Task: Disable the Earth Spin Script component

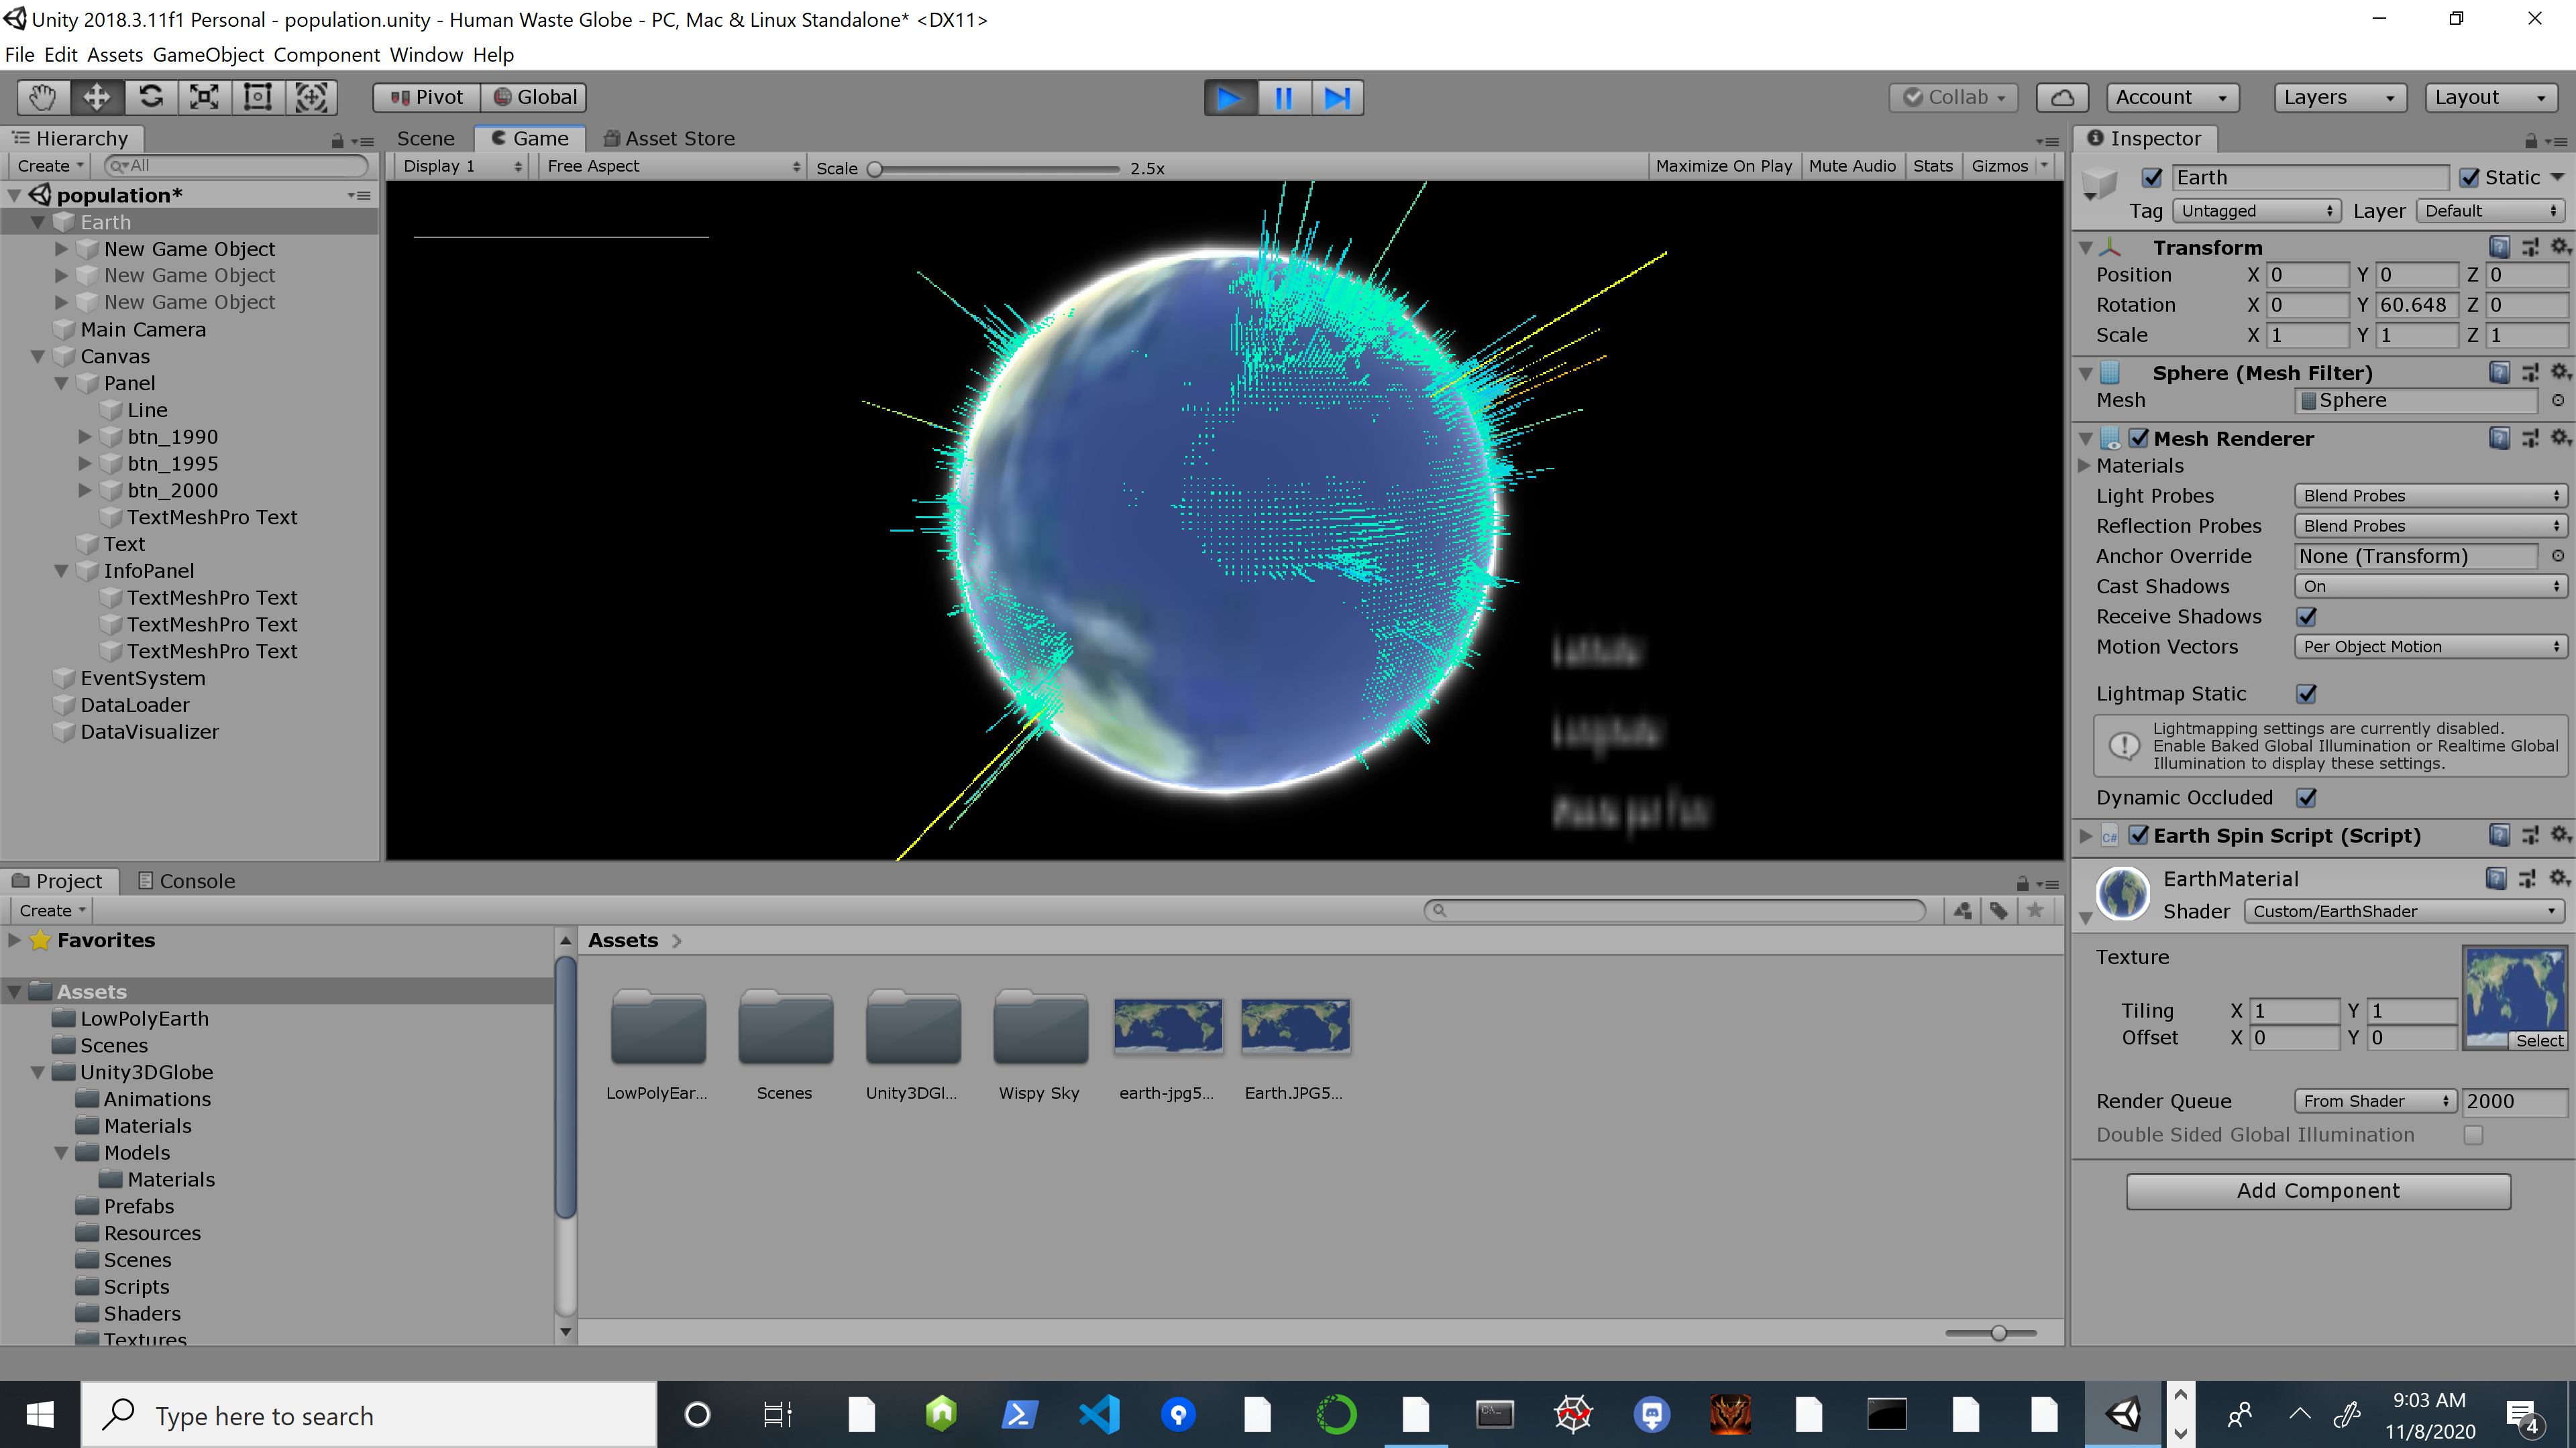Action: click(2138, 835)
